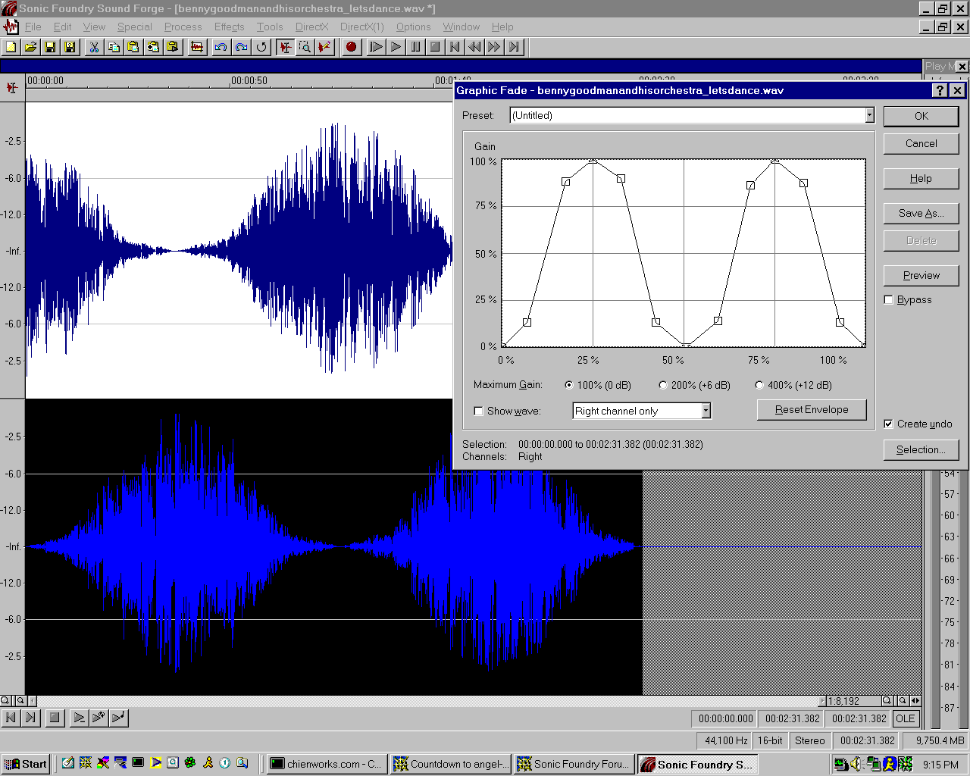Fast forward using main toolbar button

point(494,47)
